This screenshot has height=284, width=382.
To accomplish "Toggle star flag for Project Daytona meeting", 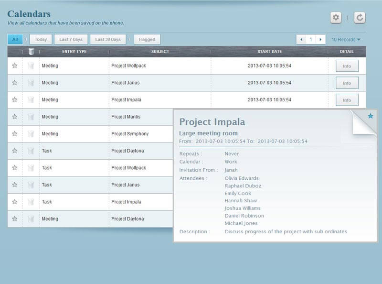I will (x=15, y=218).
